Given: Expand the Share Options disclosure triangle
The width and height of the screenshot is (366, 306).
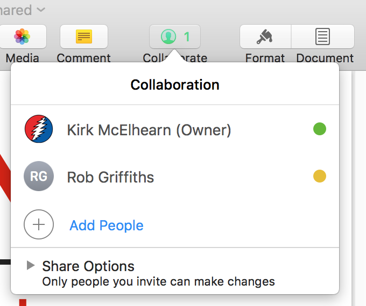Looking at the screenshot, I should pos(30,266).
